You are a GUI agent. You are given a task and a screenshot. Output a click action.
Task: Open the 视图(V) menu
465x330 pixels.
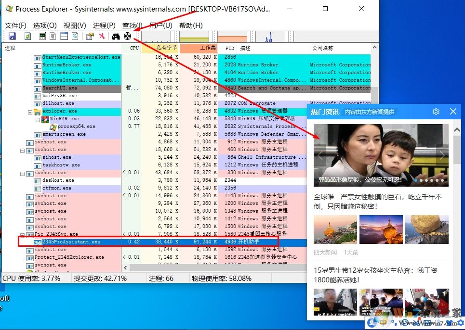click(74, 25)
